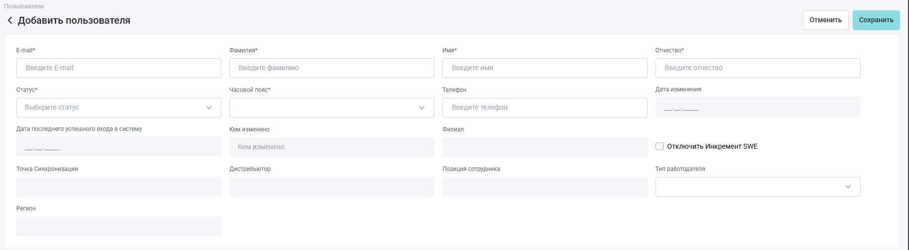Click the last successful login date field

click(119, 147)
